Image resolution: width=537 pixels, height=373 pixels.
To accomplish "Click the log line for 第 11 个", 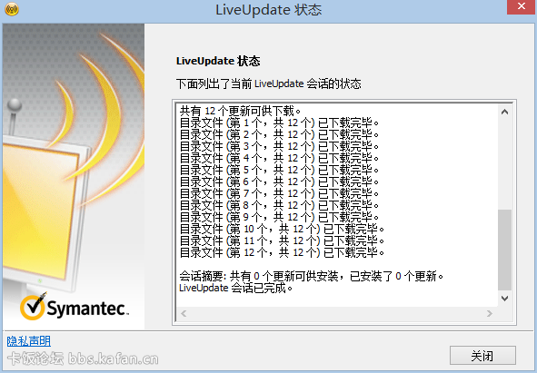I will 283,240.
